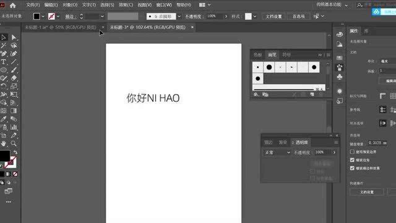Select the Width tool
The image size is (396, 223).
pyautogui.click(x=4, y=94)
